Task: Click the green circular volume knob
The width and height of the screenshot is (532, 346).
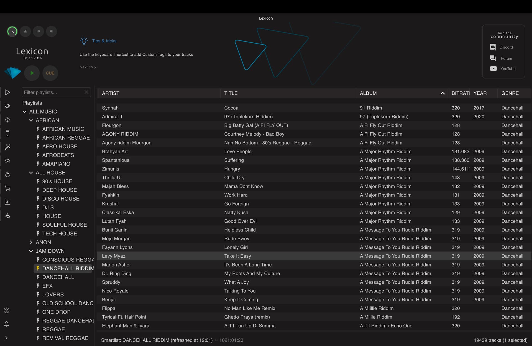Action: pos(12,31)
